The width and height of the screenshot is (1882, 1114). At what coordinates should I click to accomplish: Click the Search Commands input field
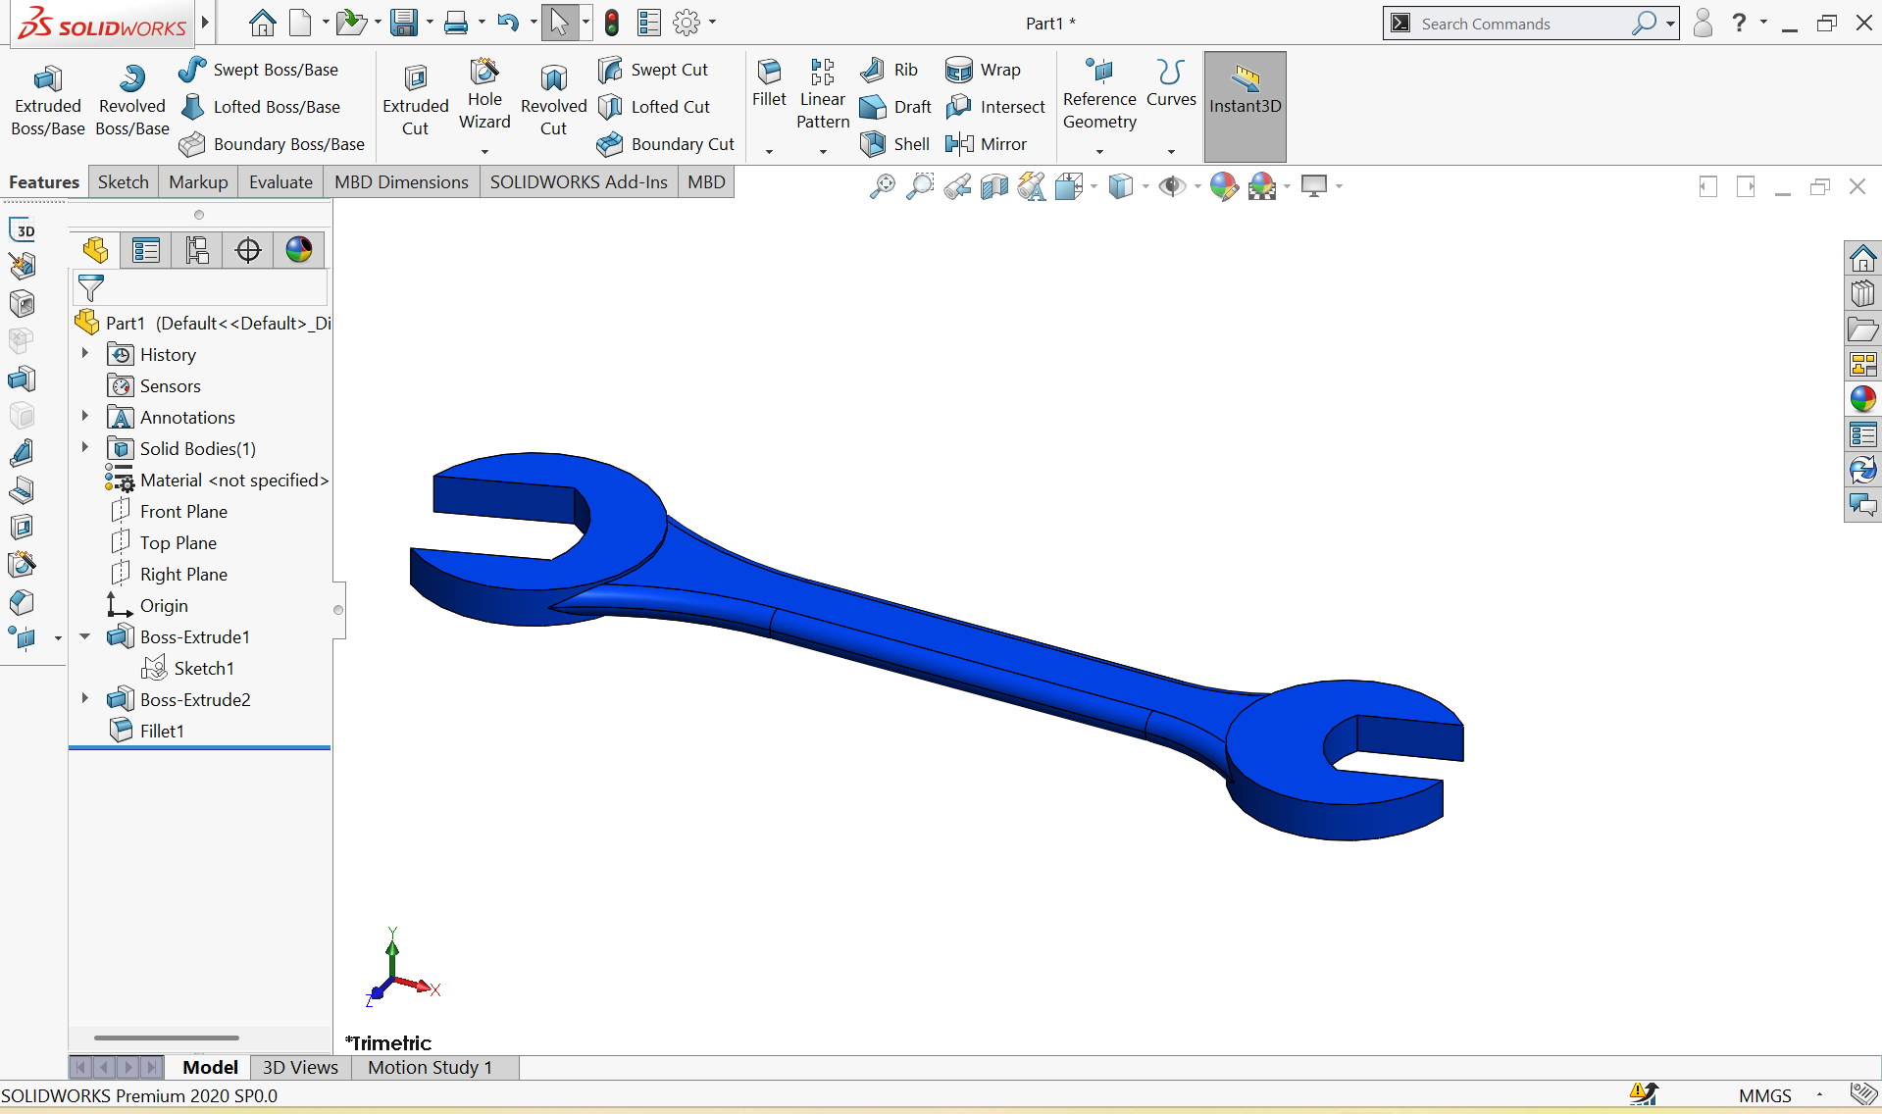coord(1520,24)
